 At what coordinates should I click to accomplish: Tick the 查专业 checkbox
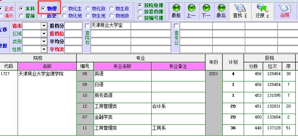[x=176, y=26]
